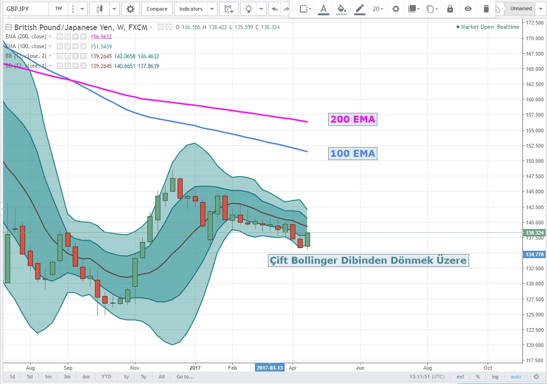Click the Compare button
The width and height of the screenshot is (547, 384).
[157, 9]
